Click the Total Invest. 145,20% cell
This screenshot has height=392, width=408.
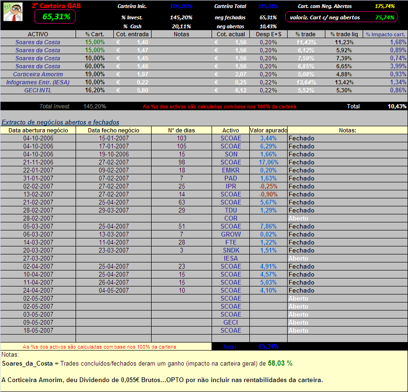tap(95, 106)
